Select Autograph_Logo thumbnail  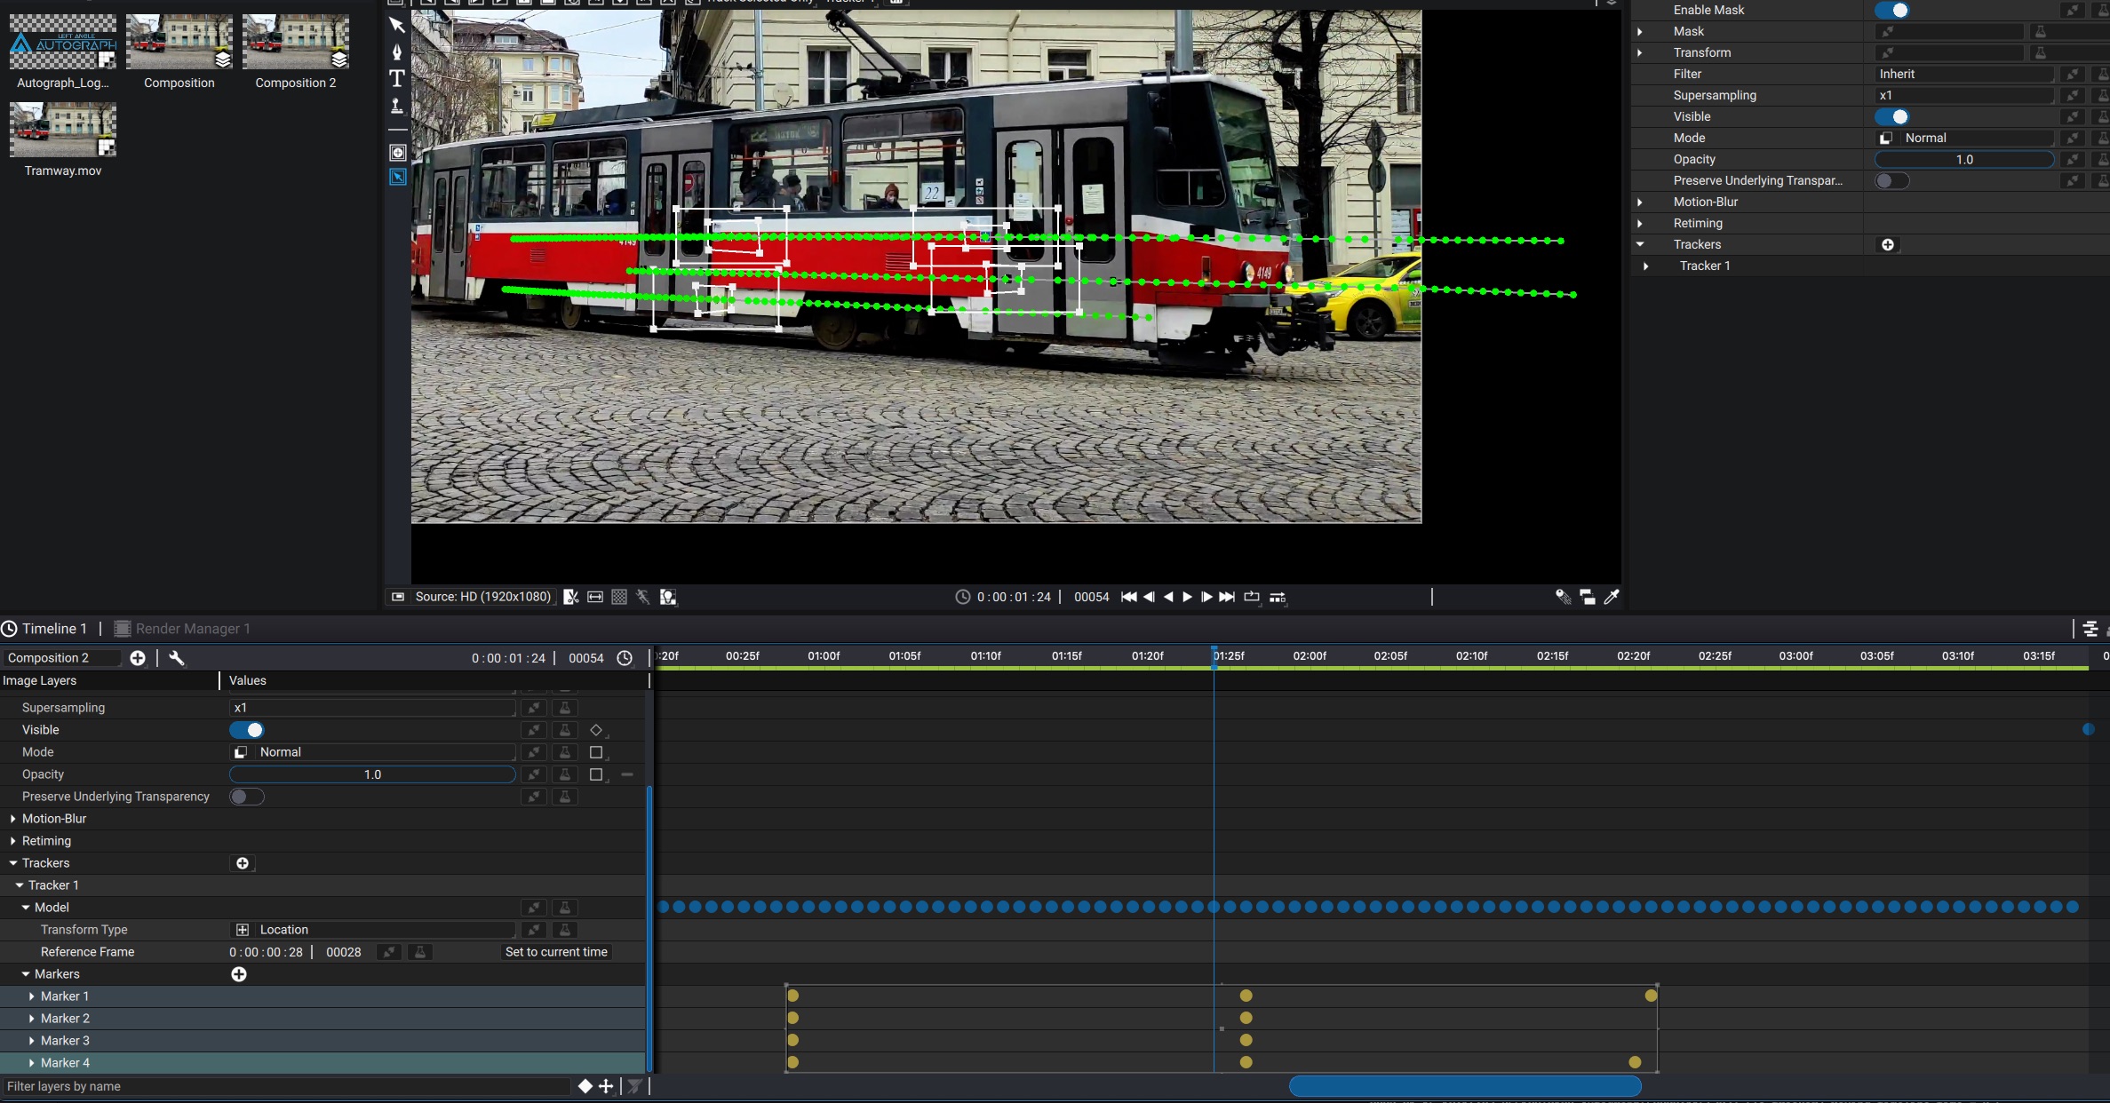click(63, 42)
